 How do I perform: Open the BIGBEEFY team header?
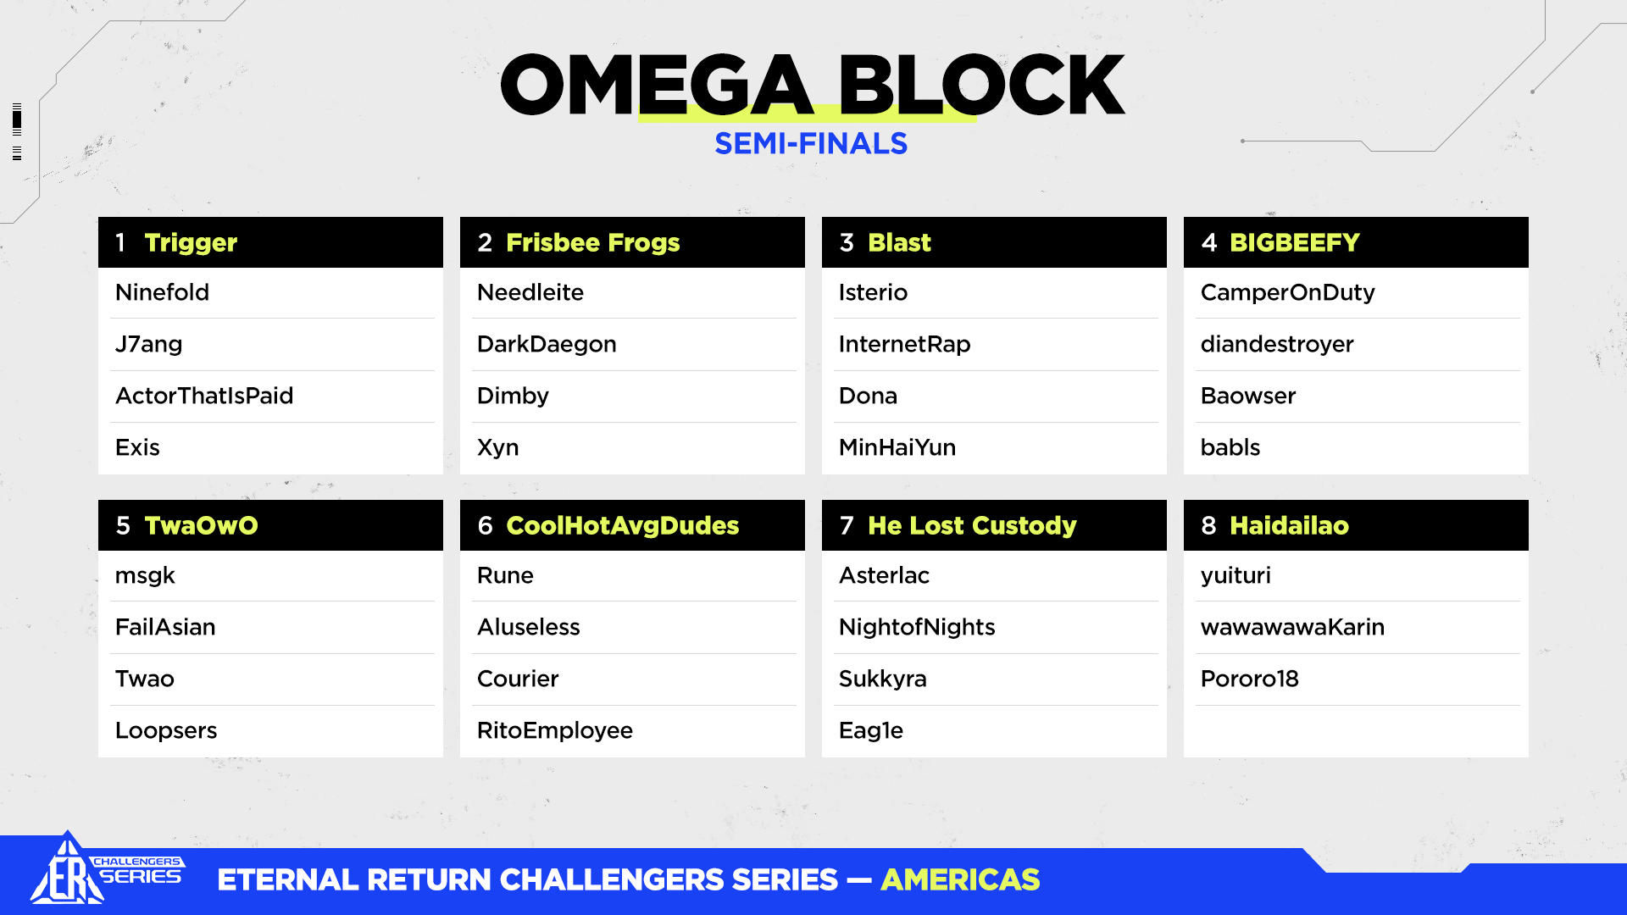pyautogui.click(x=1356, y=242)
